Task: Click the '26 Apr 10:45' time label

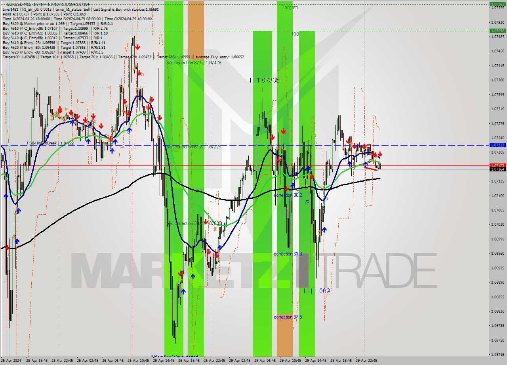Action: click(138, 361)
